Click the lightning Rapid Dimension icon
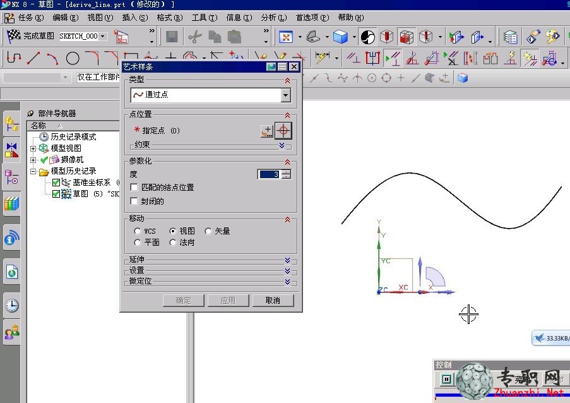The image size is (570, 403). pos(322,58)
